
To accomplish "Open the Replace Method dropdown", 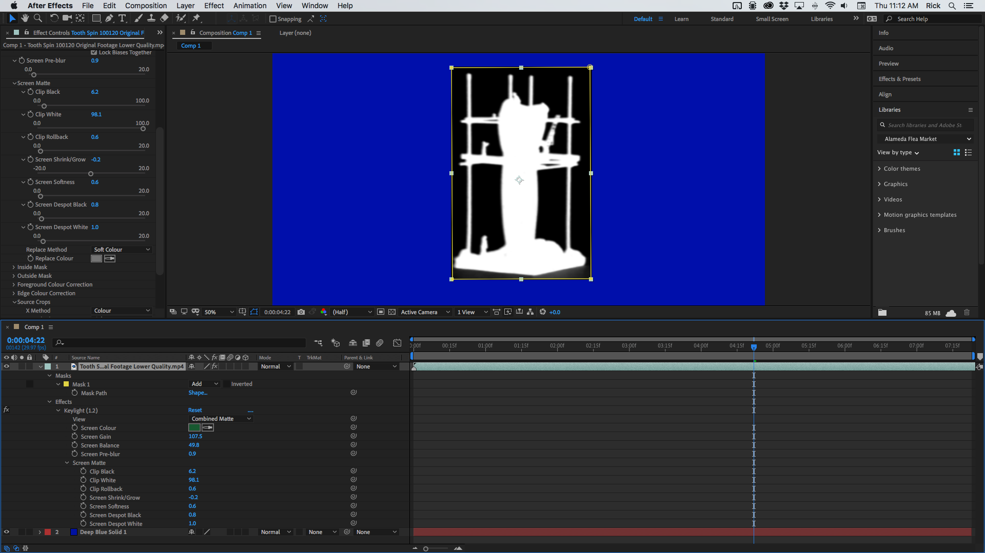I will coord(121,250).
